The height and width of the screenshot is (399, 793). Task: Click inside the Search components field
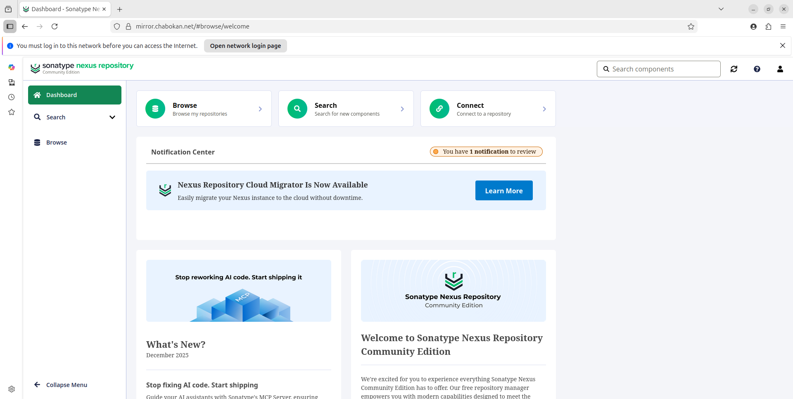658,69
